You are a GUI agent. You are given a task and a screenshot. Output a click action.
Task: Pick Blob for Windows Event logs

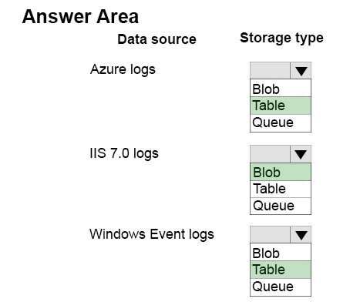click(x=281, y=253)
